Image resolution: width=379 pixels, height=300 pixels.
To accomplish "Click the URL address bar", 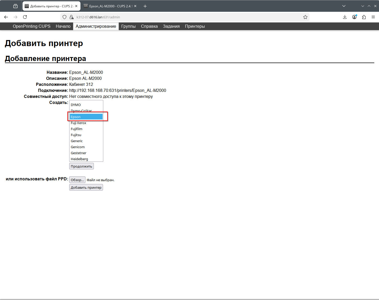I will (183, 17).
